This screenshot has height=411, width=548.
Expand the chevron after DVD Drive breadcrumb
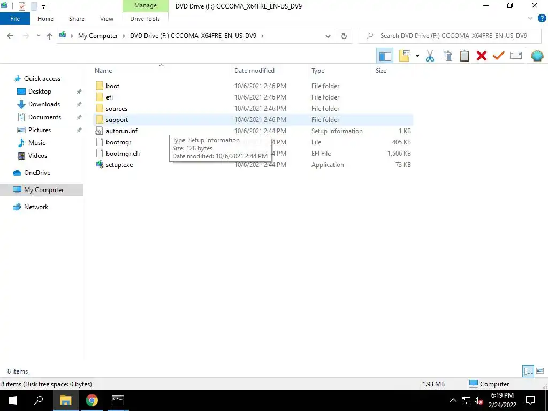click(x=262, y=36)
